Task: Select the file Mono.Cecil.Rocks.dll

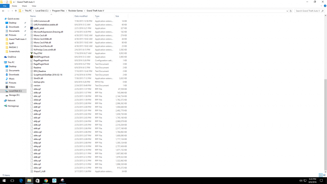Action: click(43, 46)
